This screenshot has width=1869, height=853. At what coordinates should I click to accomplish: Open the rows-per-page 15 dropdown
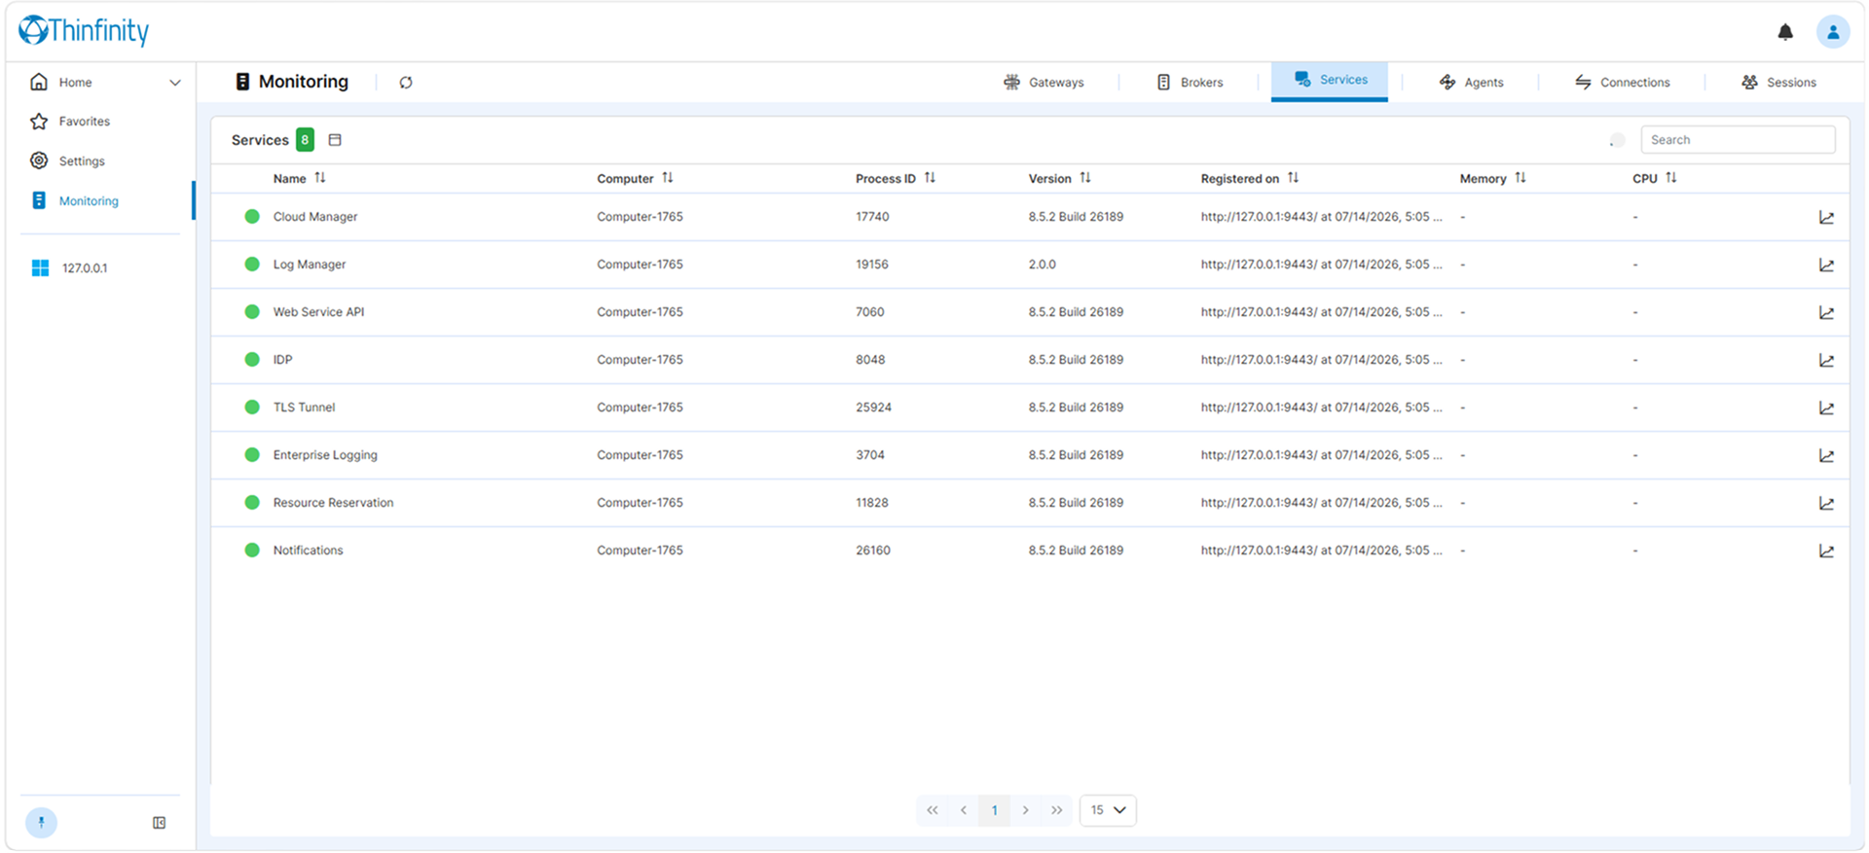click(1108, 810)
